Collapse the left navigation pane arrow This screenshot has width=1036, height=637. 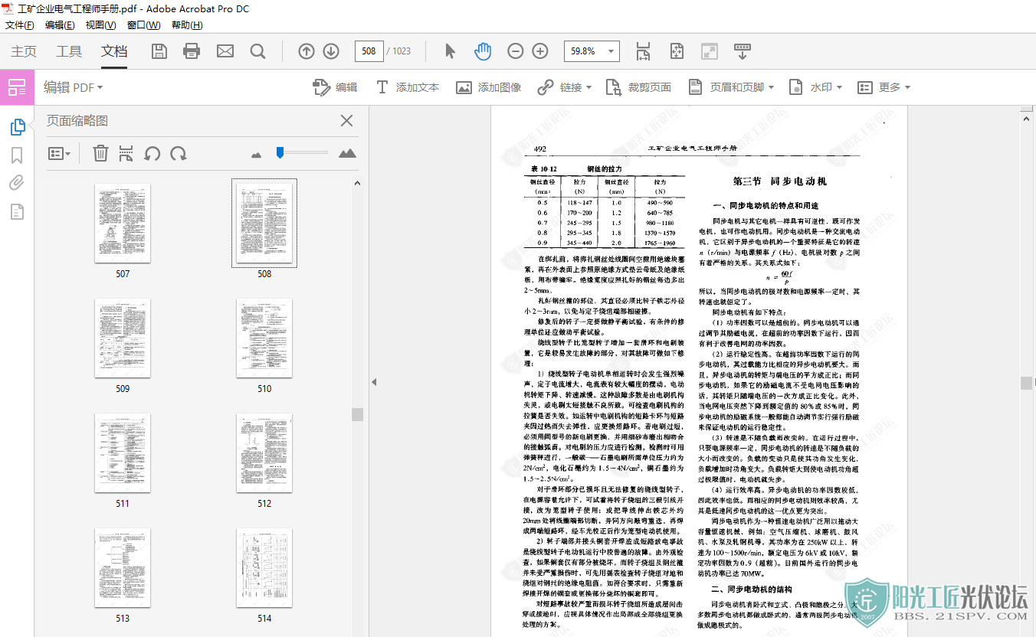pos(375,382)
